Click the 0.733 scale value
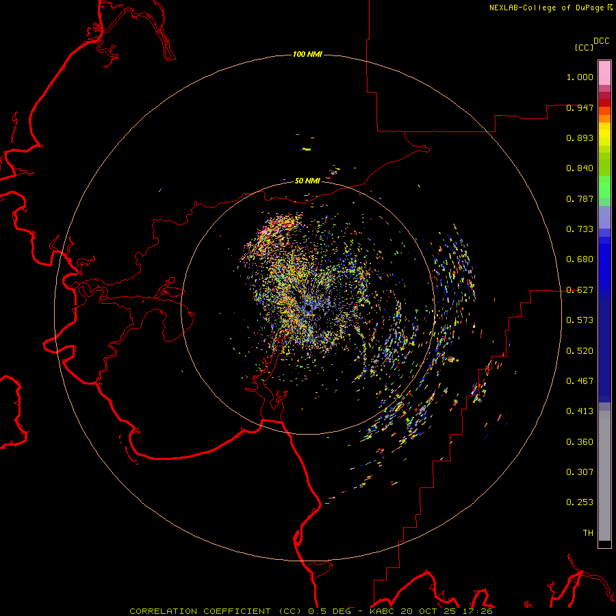 pos(580,229)
